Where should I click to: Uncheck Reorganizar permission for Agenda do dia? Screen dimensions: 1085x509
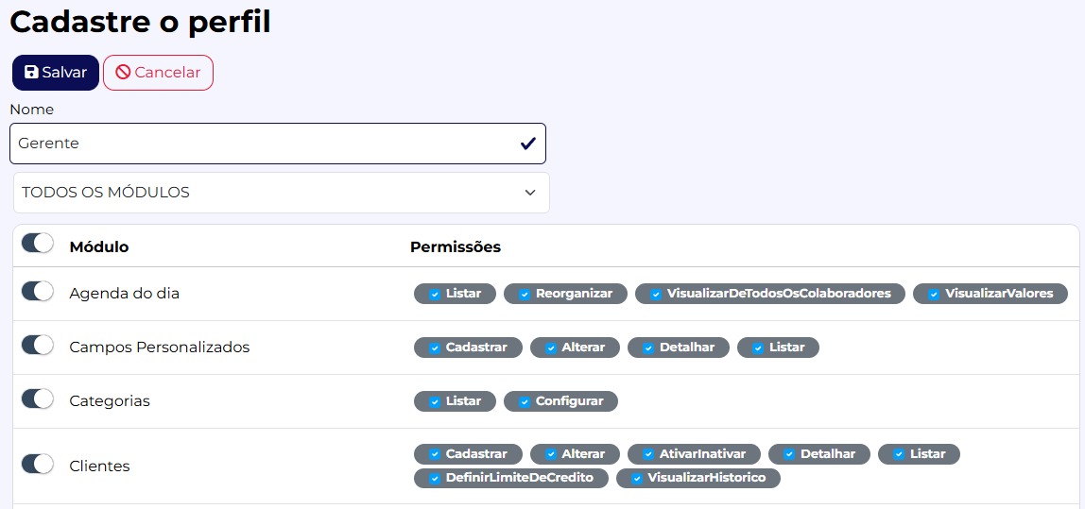pos(525,294)
